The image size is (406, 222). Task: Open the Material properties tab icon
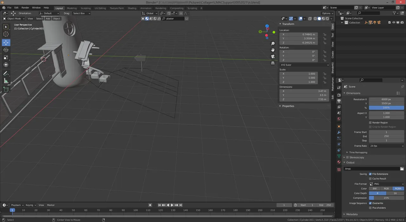tap(339, 162)
